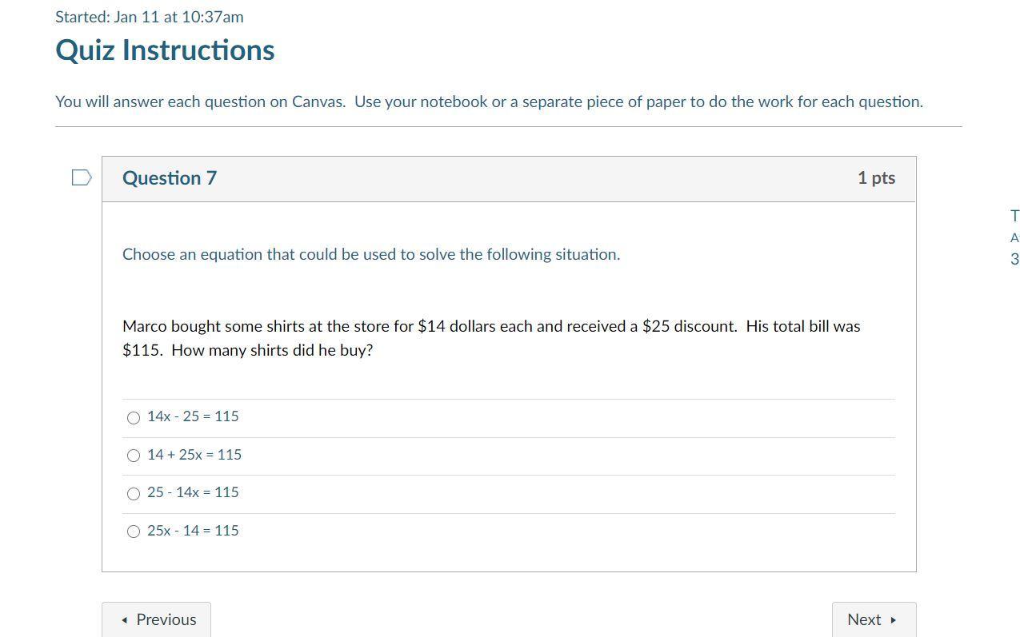Select the radio button for 14x - 25 = 115
The height and width of the screenshot is (637, 1020).
click(134, 417)
